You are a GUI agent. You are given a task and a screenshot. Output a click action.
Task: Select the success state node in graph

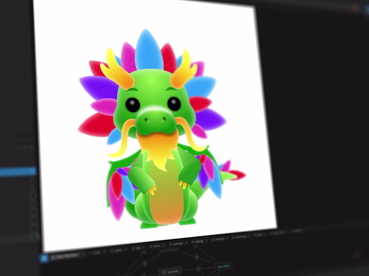tap(170, 271)
